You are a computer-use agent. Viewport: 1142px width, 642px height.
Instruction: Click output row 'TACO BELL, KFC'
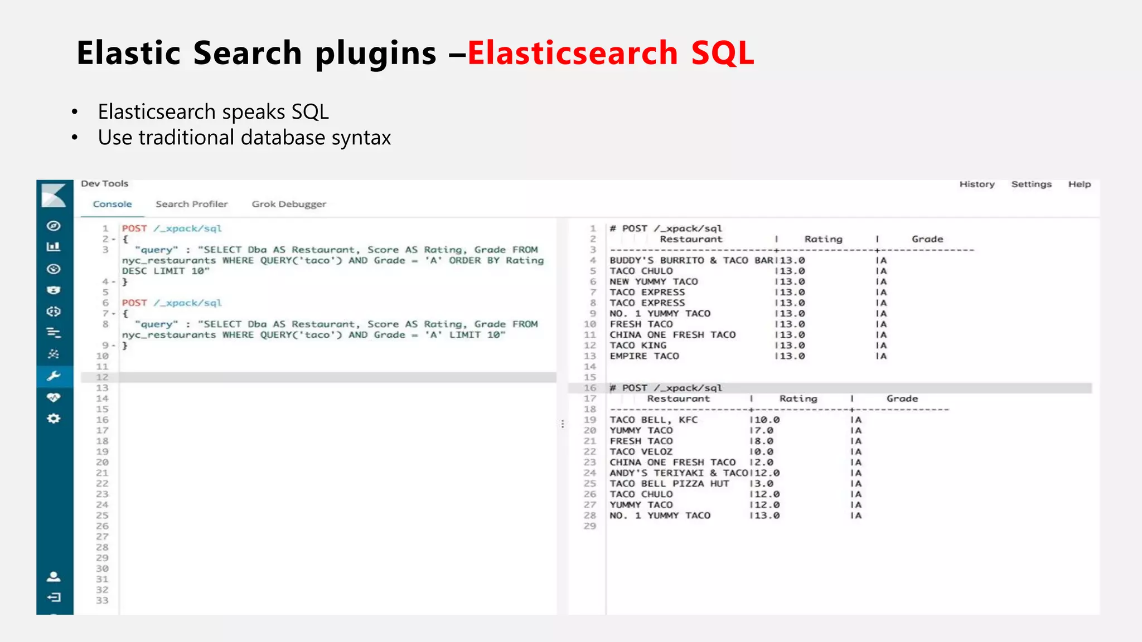click(x=654, y=420)
